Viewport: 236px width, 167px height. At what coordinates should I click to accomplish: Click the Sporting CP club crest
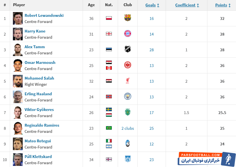click(x=128, y=112)
